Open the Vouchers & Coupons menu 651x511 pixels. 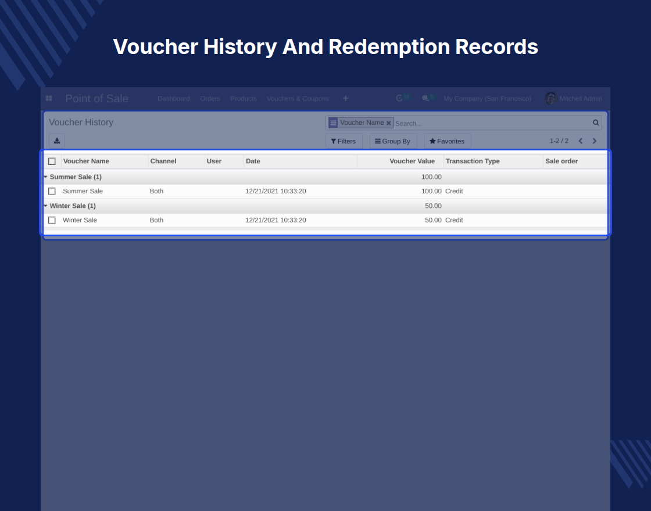coord(298,99)
